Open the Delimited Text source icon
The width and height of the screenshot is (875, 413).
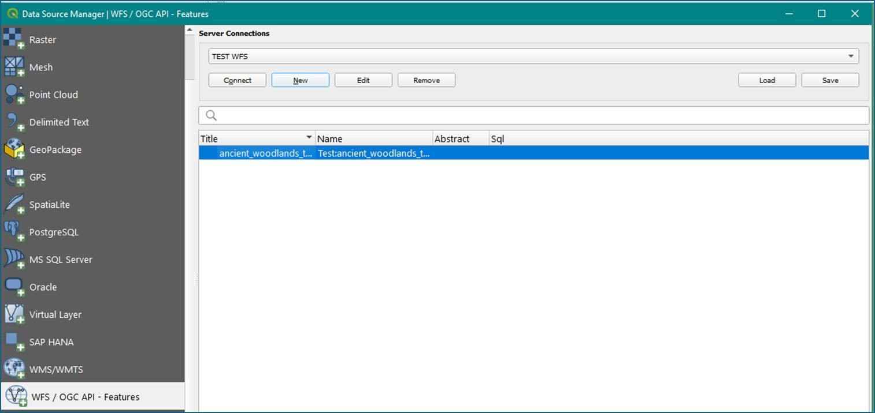pyautogui.click(x=14, y=122)
